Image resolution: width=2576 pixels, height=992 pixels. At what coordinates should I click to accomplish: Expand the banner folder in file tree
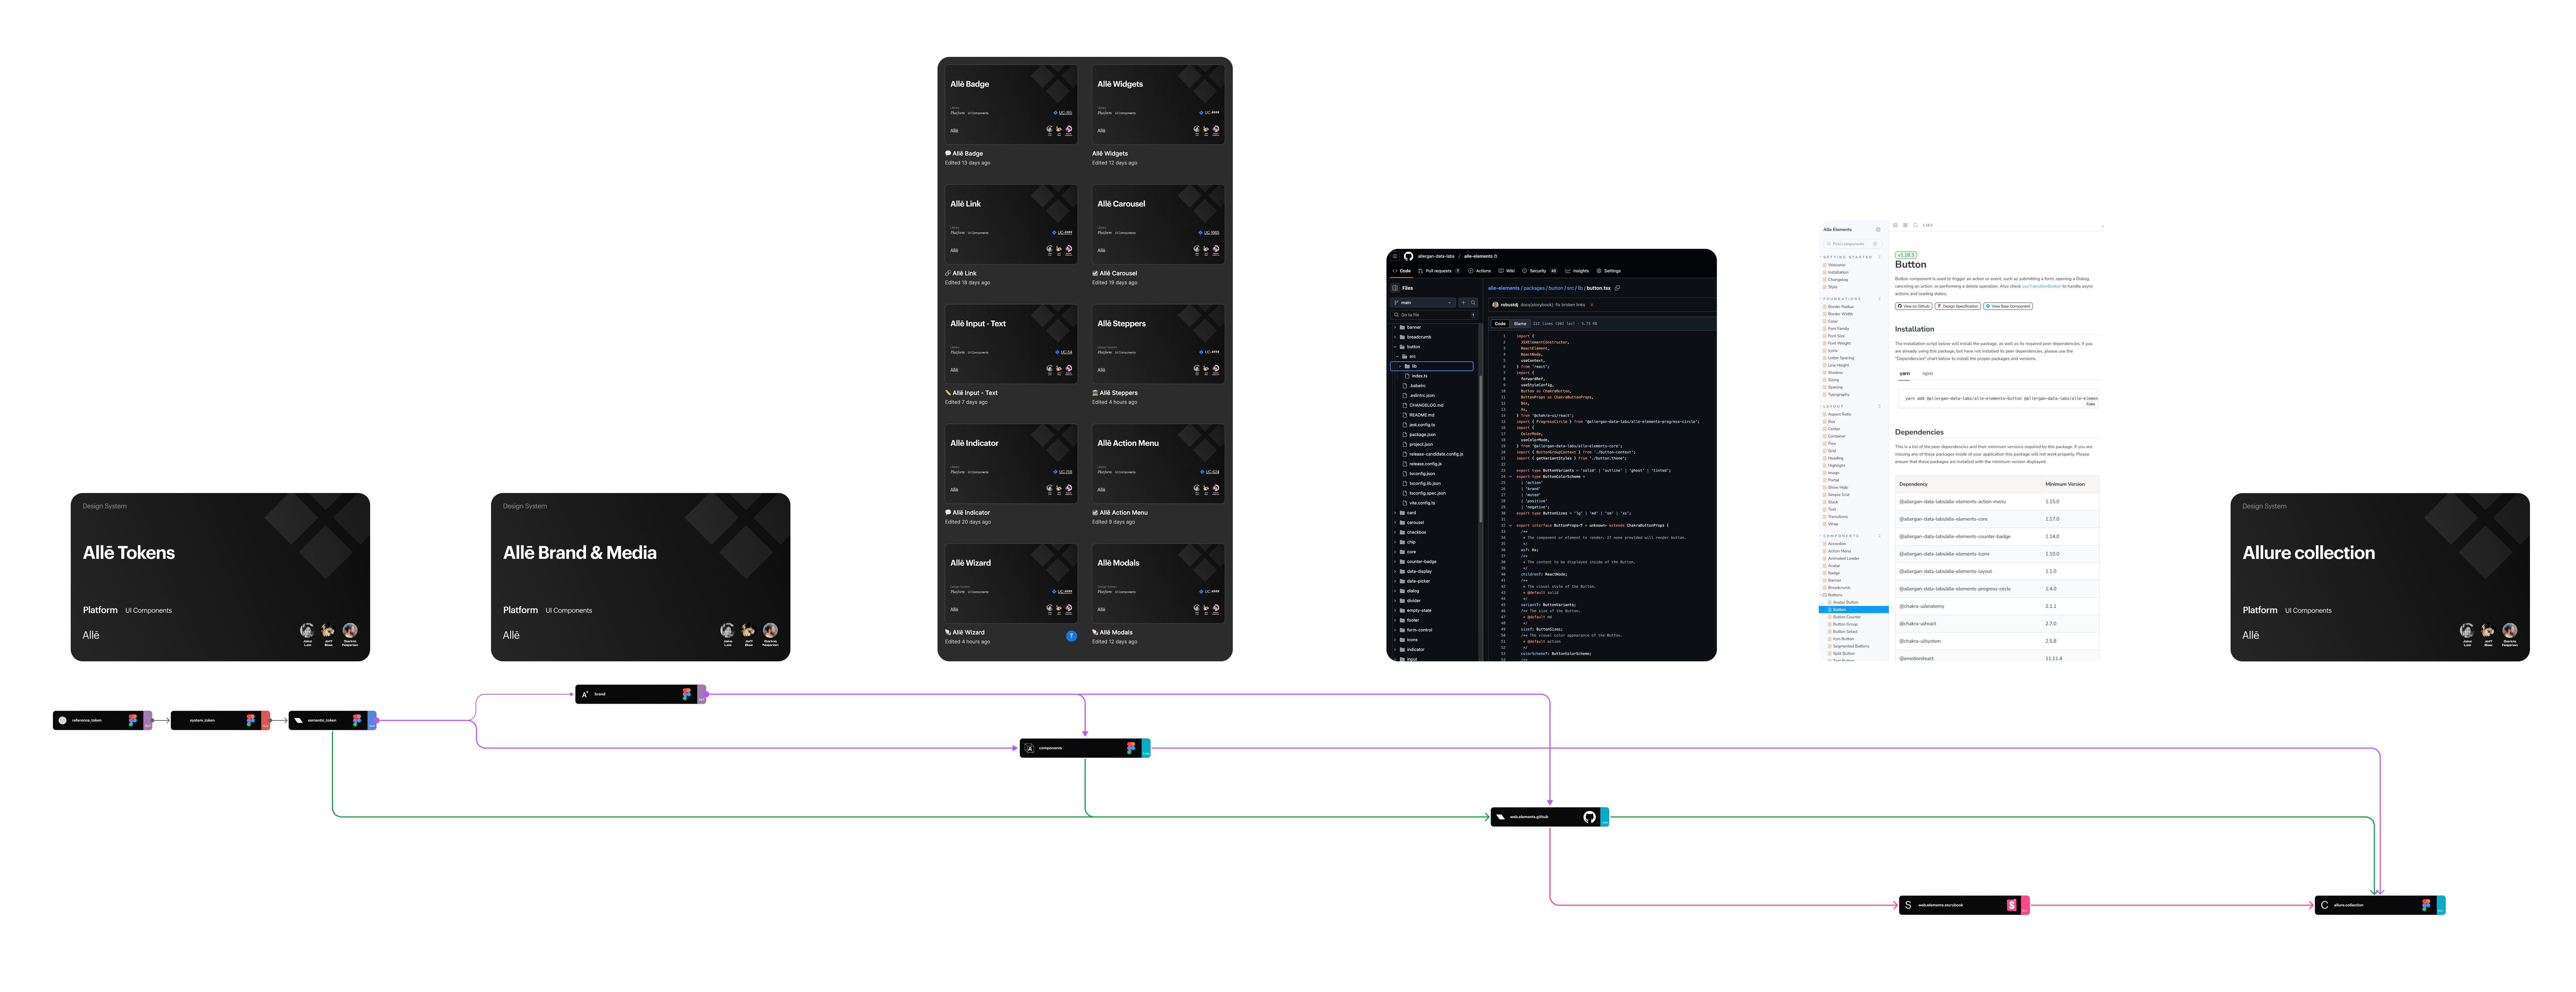tap(1395, 328)
